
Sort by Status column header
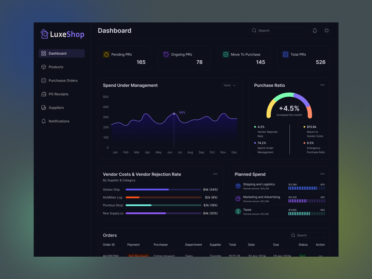pos(303,245)
